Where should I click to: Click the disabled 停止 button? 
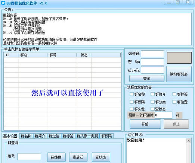(x=176, y=124)
